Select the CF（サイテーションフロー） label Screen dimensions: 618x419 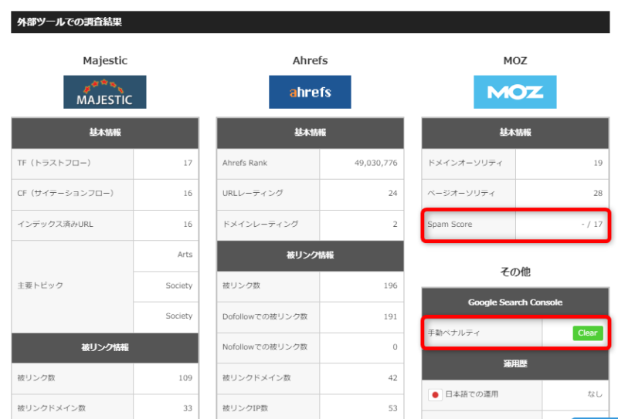coord(66,194)
